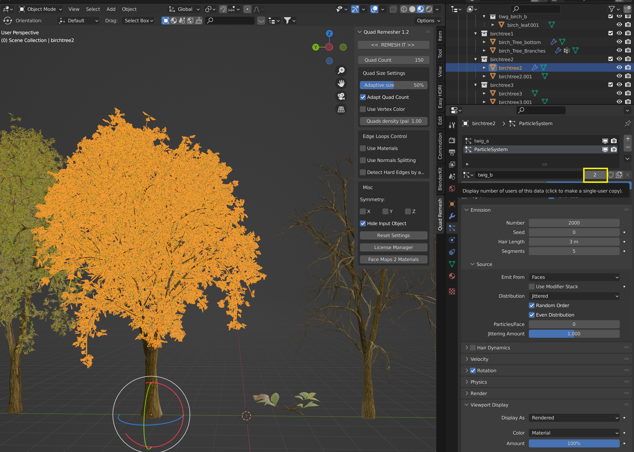Click the License Manager button
This screenshot has width=634, height=452.
393,247
